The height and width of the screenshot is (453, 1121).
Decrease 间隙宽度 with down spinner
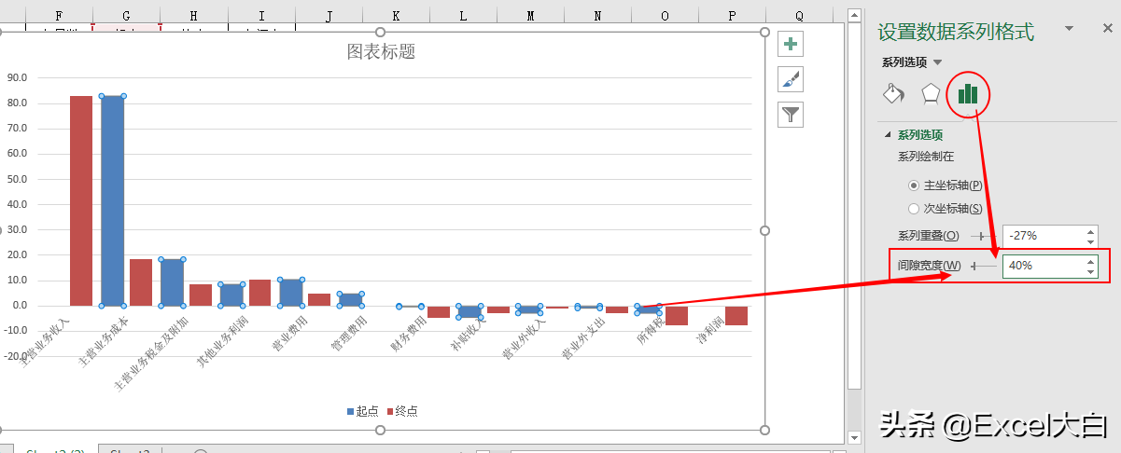pyautogui.click(x=1090, y=271)
